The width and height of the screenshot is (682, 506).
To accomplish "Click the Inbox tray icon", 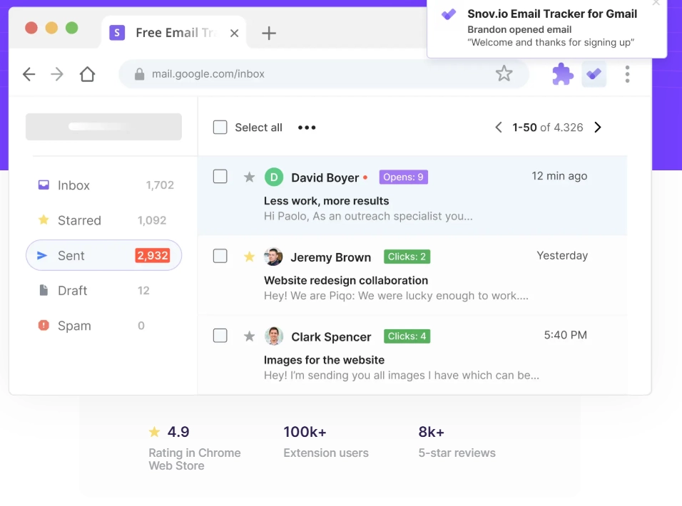I will pyautogui.click(x=44, y=185).
